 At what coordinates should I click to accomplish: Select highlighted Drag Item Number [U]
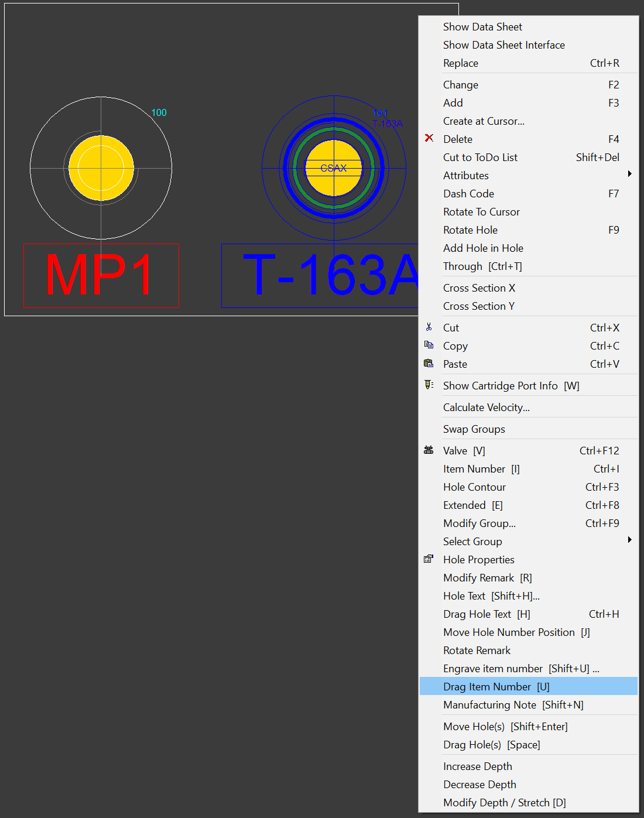tap(529, 686)
